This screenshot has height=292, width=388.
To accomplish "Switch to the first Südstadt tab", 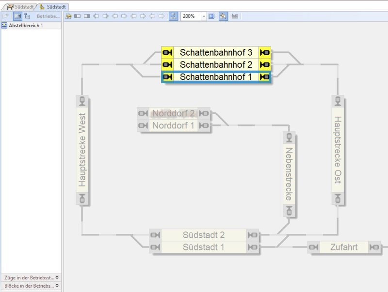I will click(20, 7).
